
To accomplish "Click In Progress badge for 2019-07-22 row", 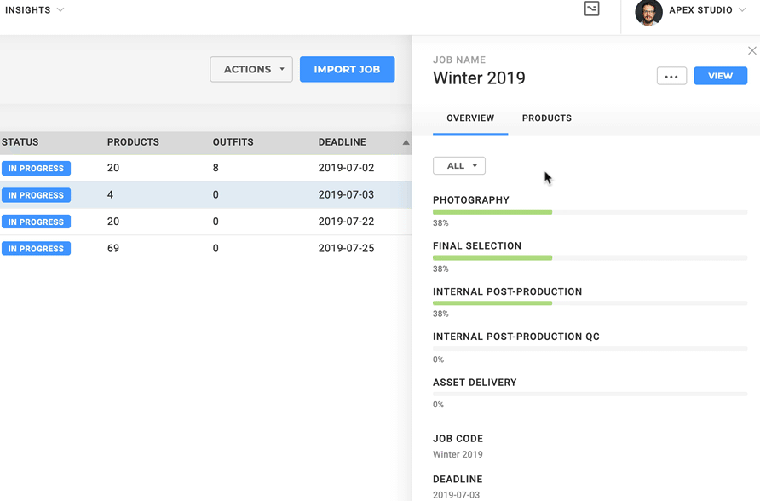I will click(36, 222).
